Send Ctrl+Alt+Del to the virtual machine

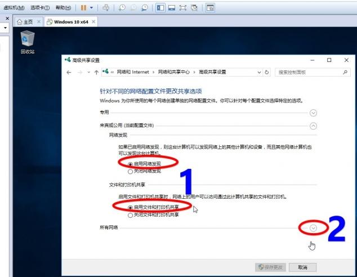click(x=106, y=8)
